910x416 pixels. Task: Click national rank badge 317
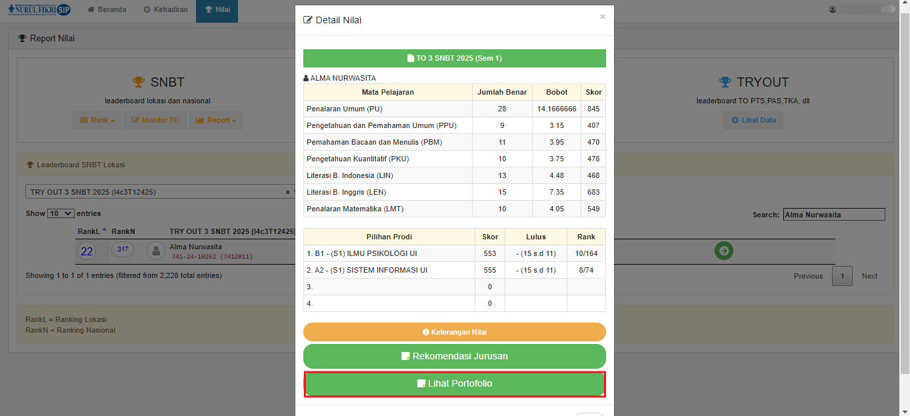pyautogui.click(x=123, y=249)
